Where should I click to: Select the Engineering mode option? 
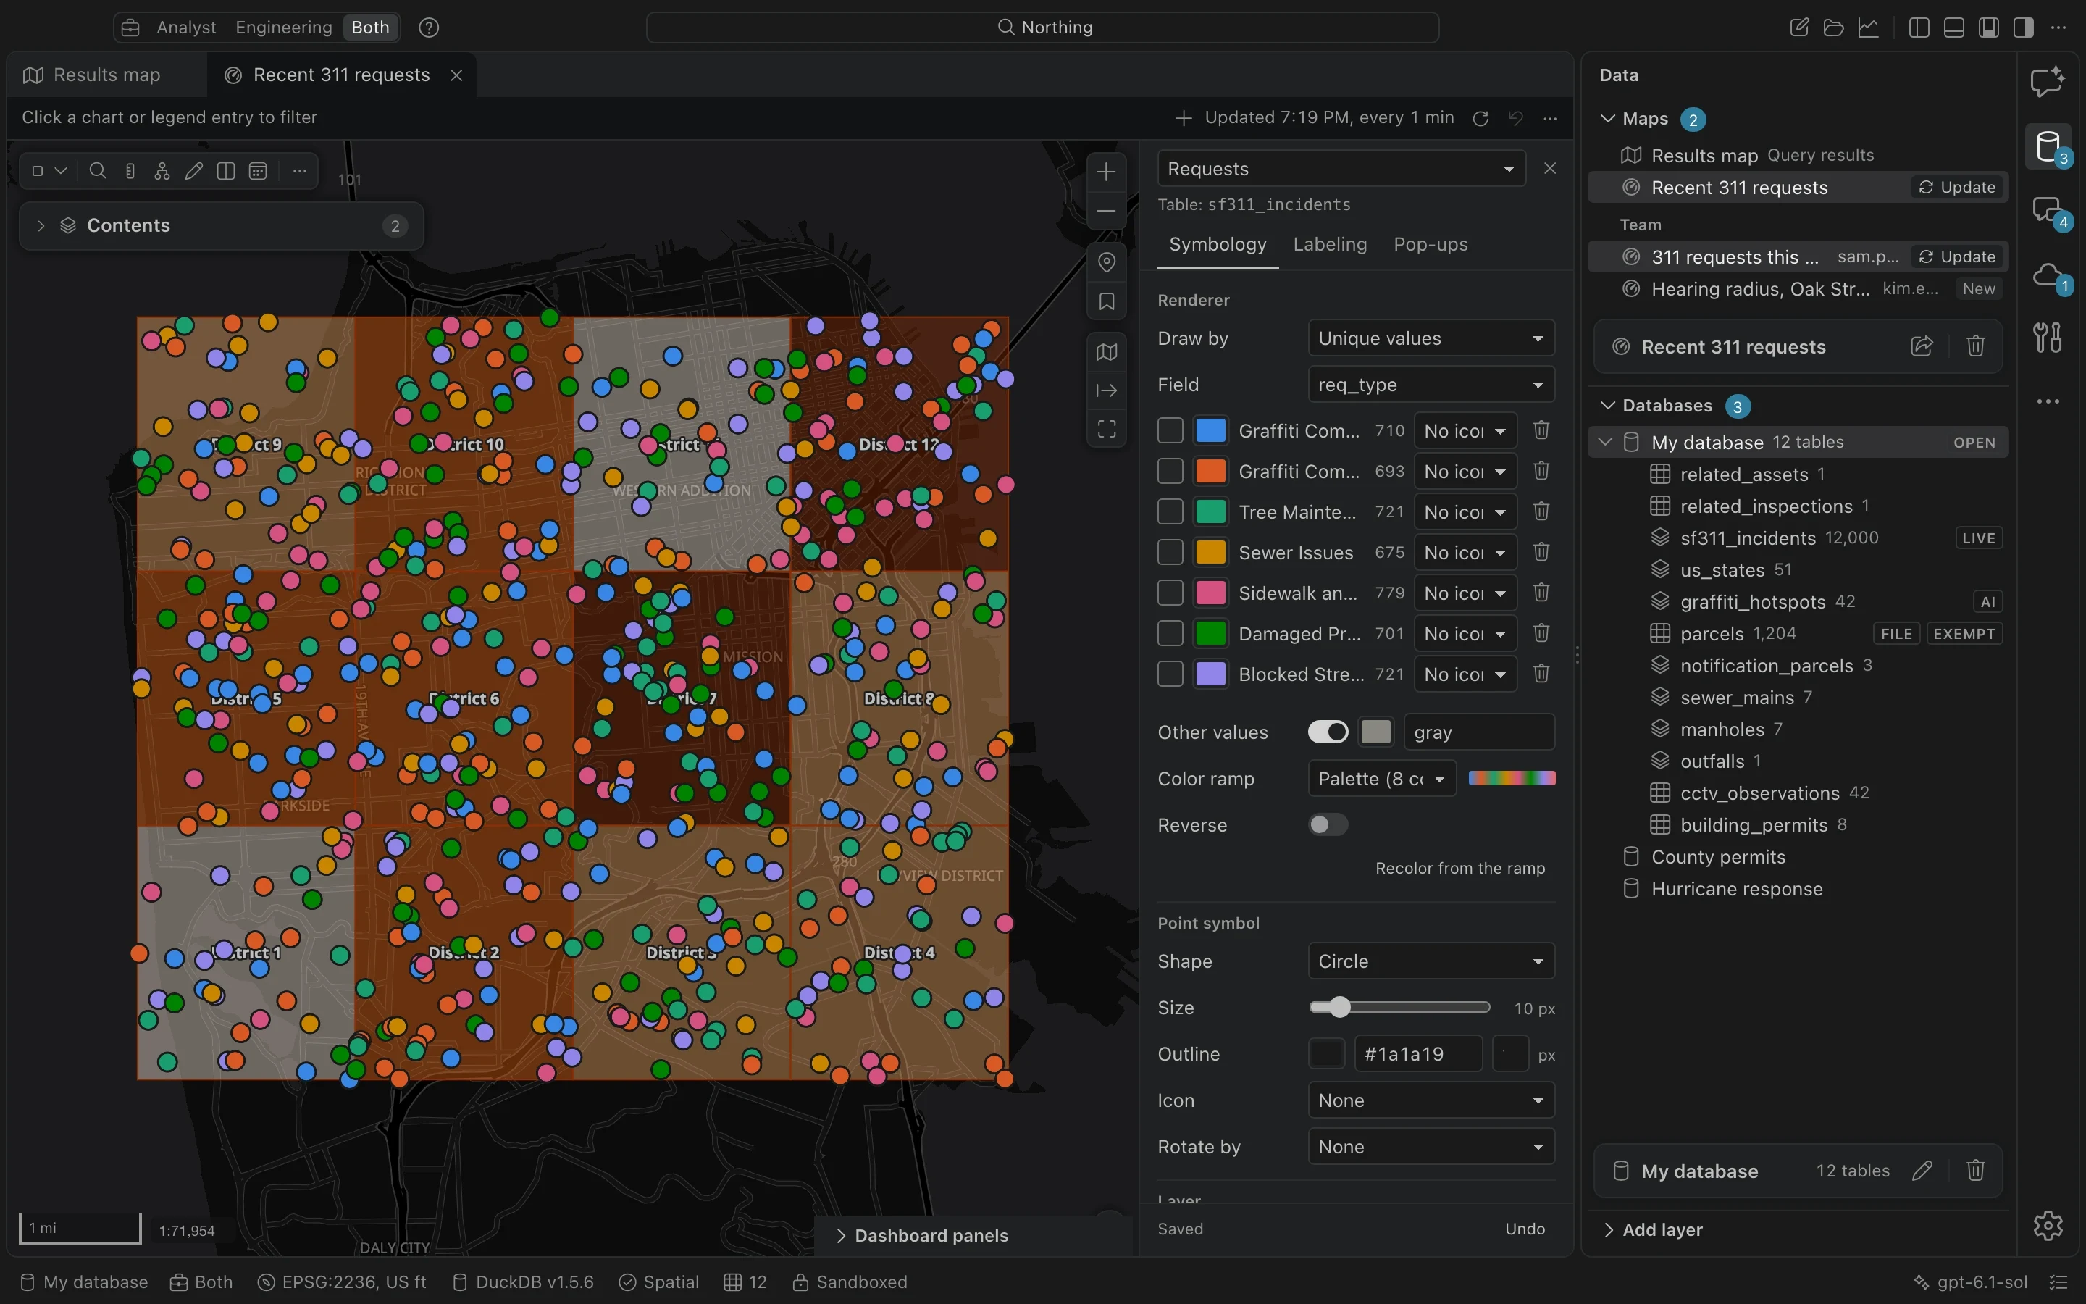click(284, 28)
